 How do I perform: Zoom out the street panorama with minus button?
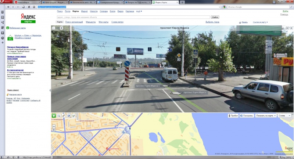53,28
